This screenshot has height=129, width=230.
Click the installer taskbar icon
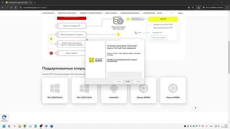pyautogui.click(x=46, y=126)
